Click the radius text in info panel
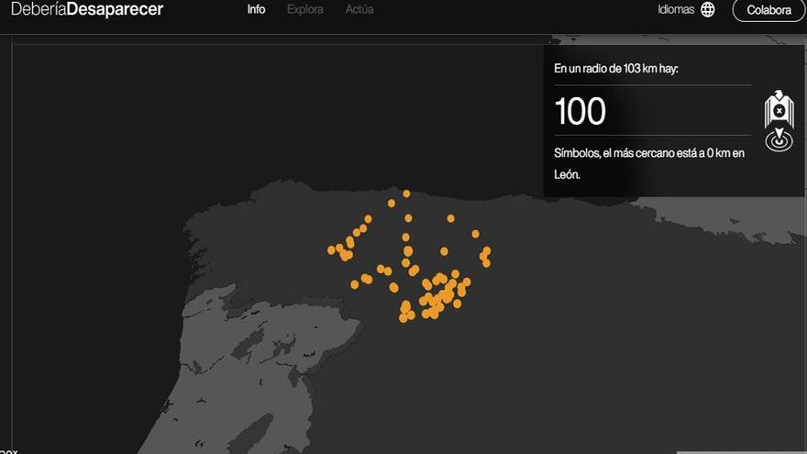 pyautogui.click(x=616, y=70)
